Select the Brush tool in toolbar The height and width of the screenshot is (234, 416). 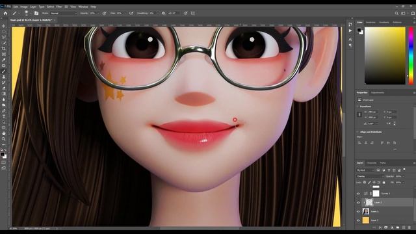4,71
